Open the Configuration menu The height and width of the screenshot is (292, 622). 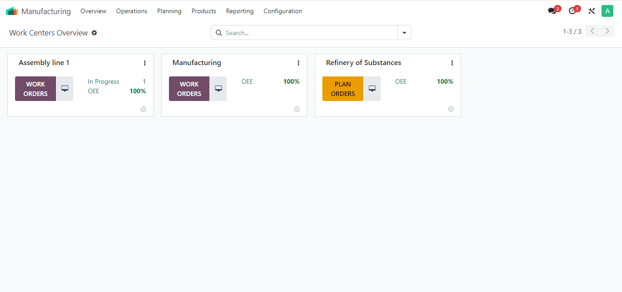coord(283,11)
